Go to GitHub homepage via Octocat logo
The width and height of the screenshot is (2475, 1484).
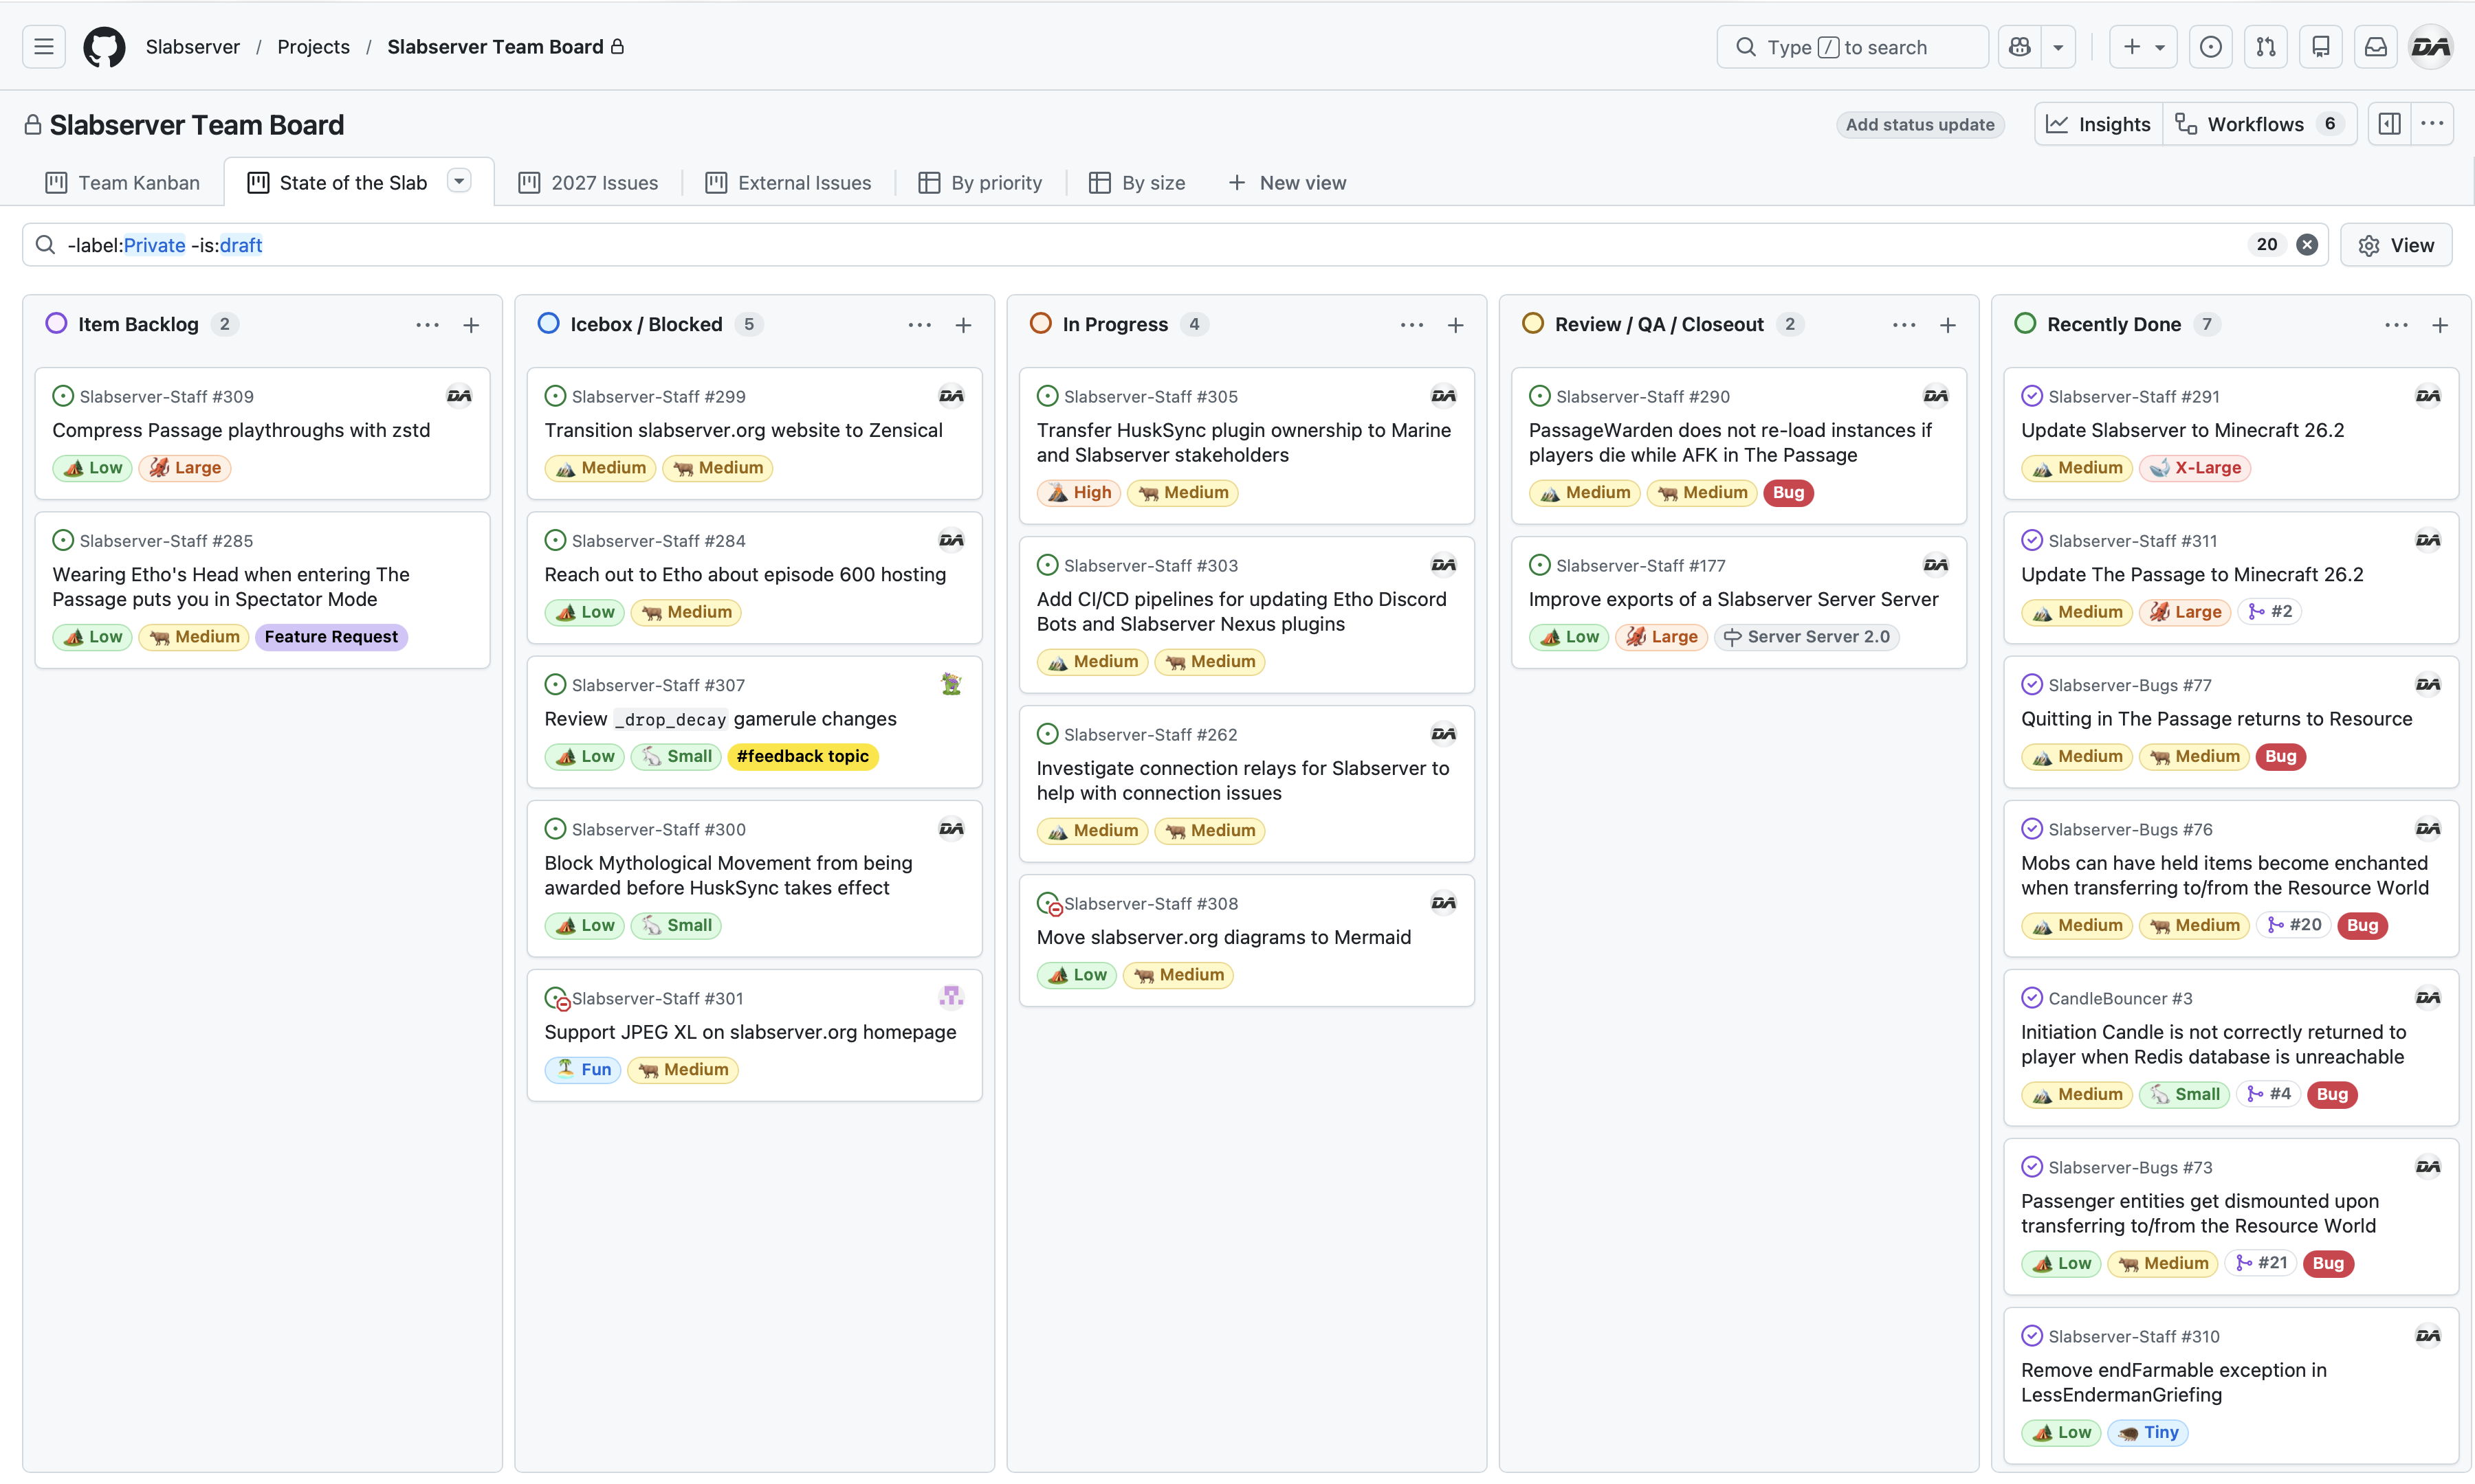(104, 47)
